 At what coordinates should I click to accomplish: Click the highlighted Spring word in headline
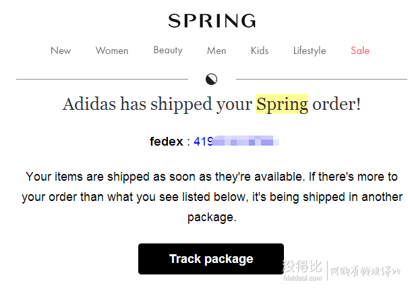pyautogui.click(x=282, y=104)
